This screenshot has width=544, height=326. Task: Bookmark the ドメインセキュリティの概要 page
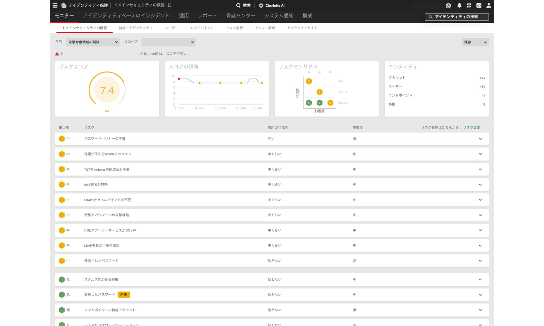pos(169,5)
